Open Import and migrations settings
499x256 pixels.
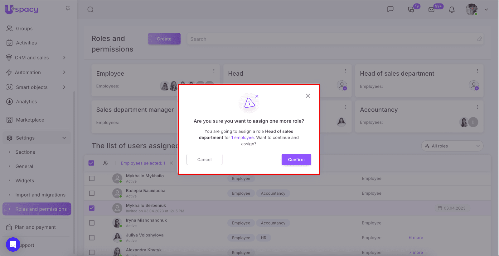41,195
